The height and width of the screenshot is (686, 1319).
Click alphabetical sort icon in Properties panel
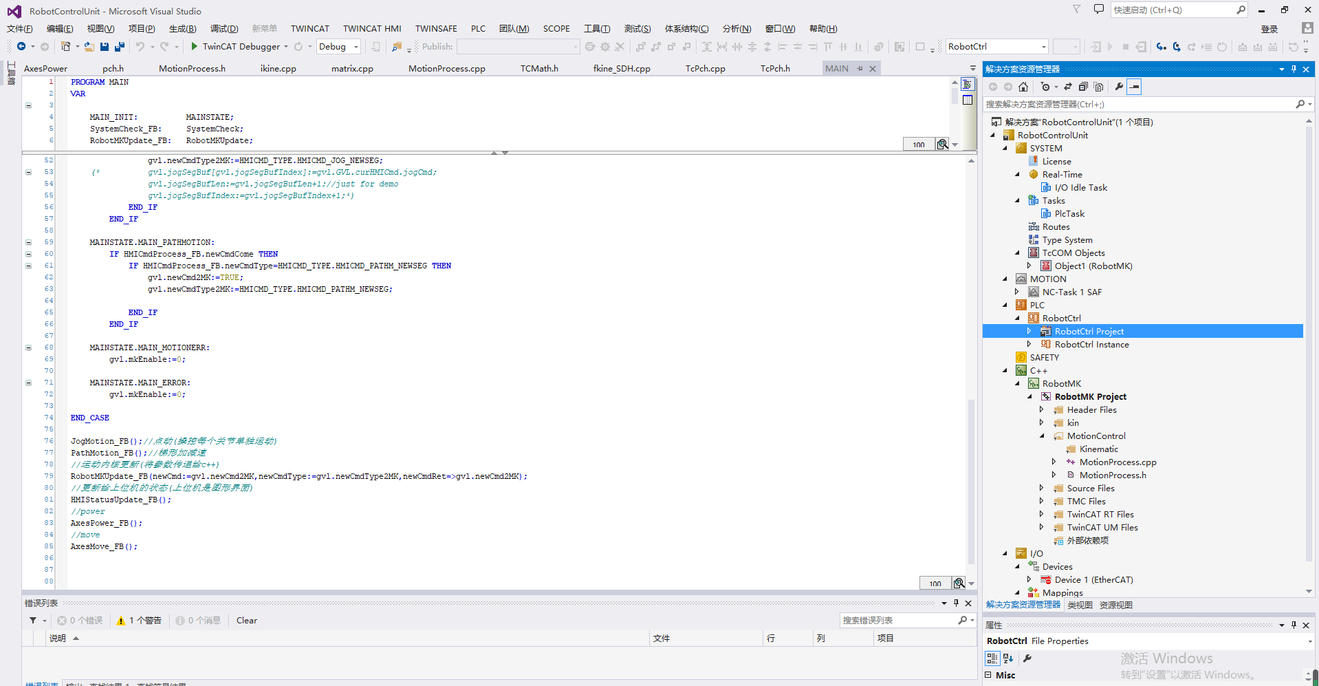[x=1008, y=658]
